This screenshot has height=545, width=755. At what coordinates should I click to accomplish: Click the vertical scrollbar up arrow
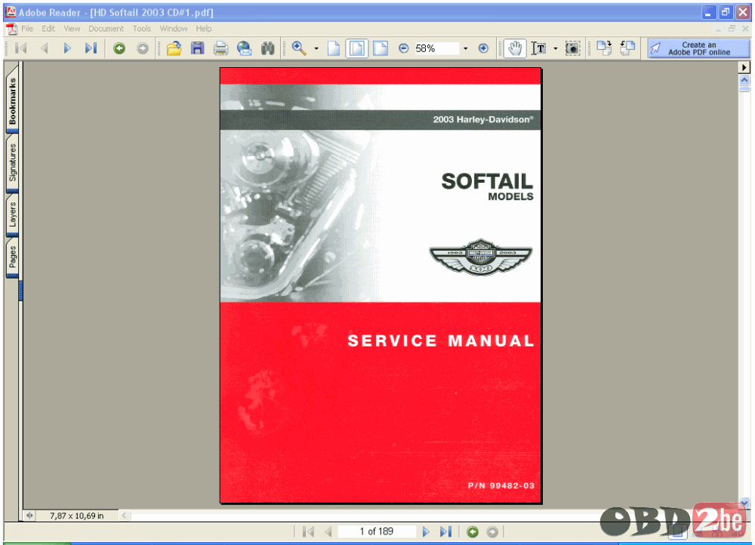744,80
